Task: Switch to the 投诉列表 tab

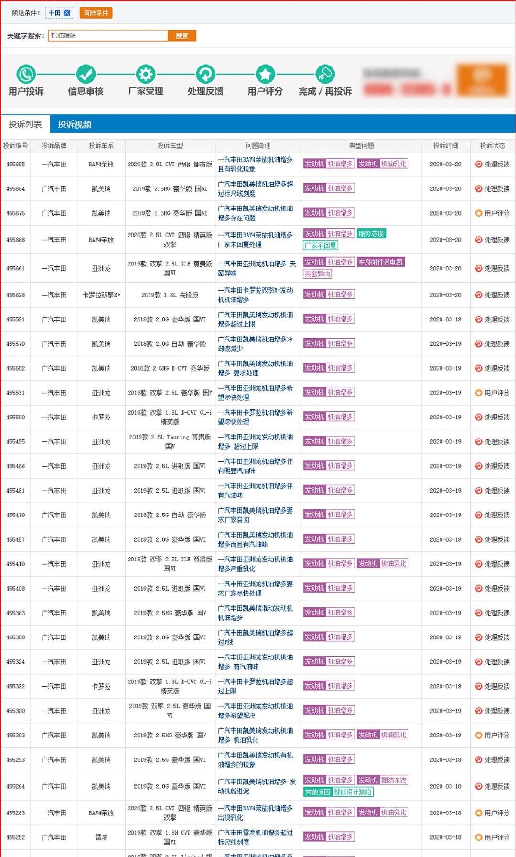Action: tap(25, 124)
